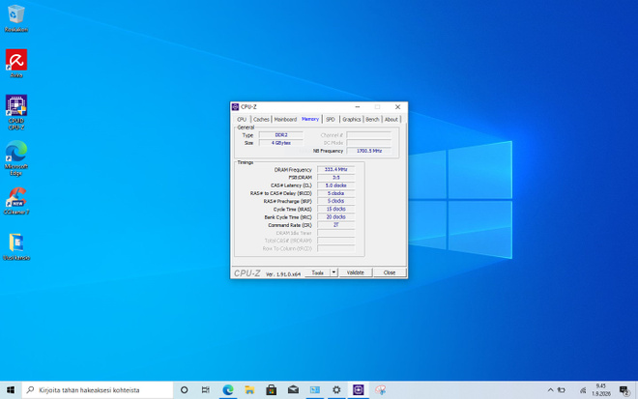Click the FSB:DRAM ratio value 3:5
638x399 pixels.
(x=335, y=178)
